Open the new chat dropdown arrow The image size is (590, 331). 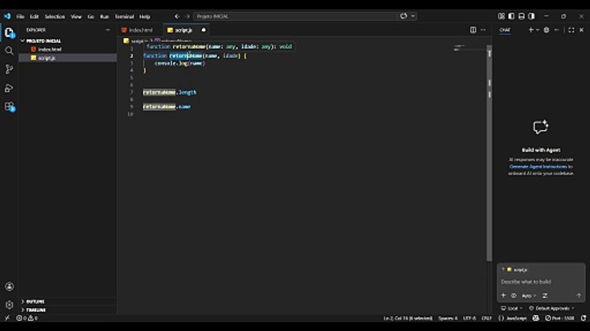537,30
